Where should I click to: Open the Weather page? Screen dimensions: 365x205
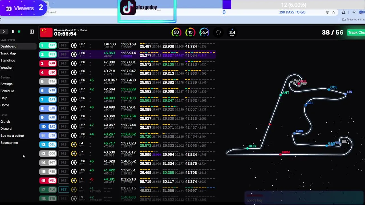click(7, 67)
